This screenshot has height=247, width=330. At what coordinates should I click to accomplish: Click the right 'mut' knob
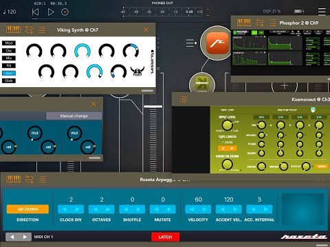pos(74,133)
